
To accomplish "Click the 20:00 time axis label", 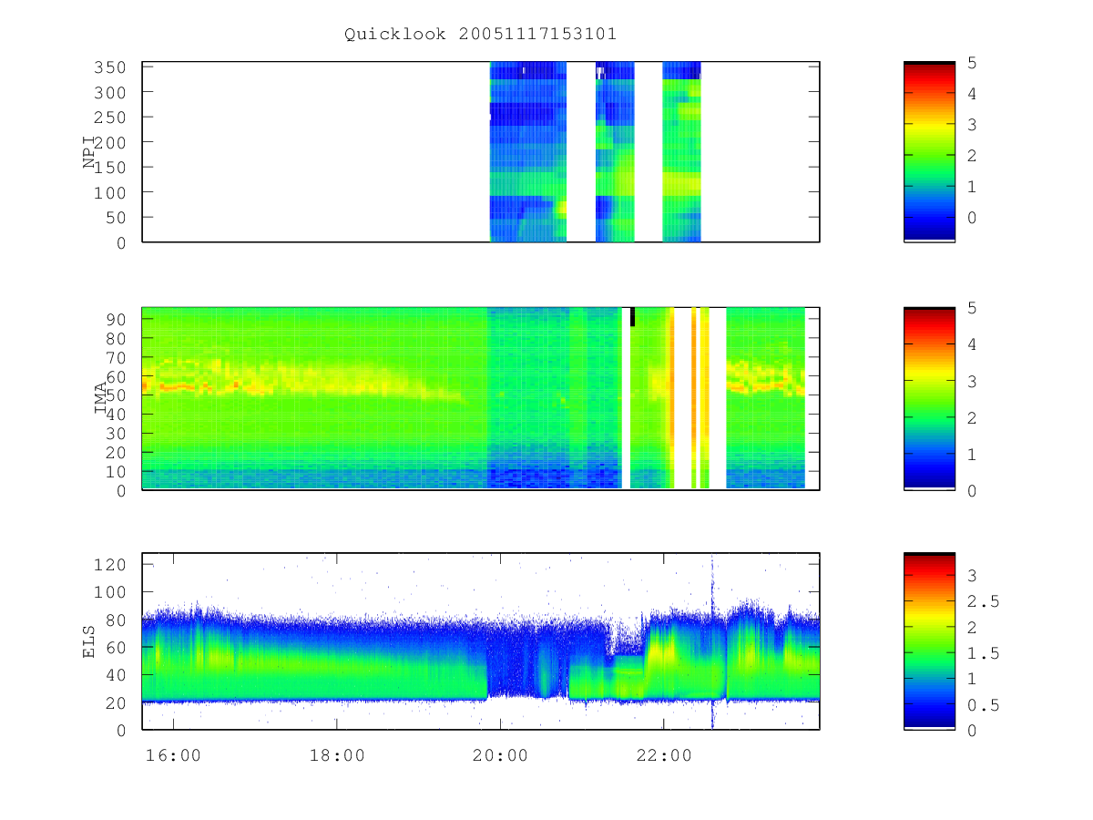I will tap(500, 756).
